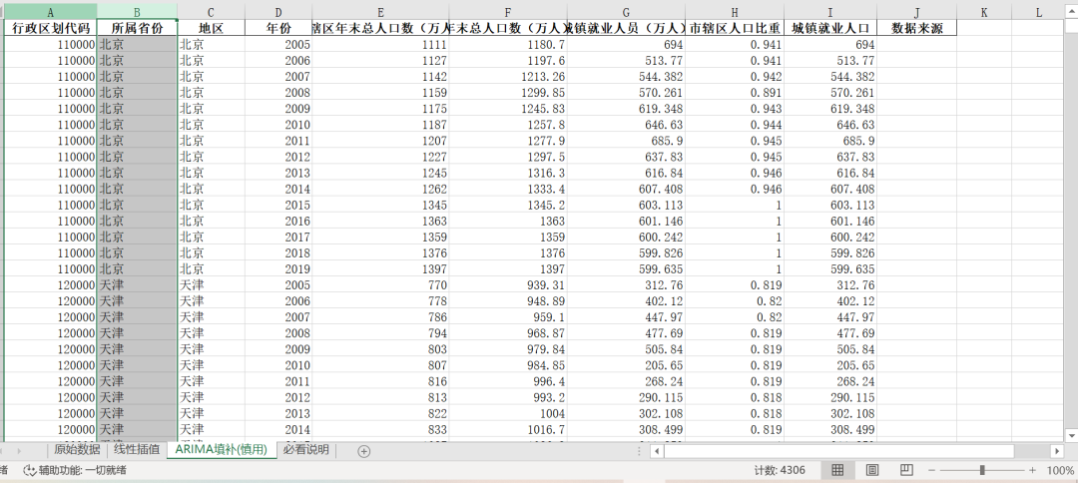Select column B header
The height and width of the screenshot is (483, 1078).
(x=137, y=12)
